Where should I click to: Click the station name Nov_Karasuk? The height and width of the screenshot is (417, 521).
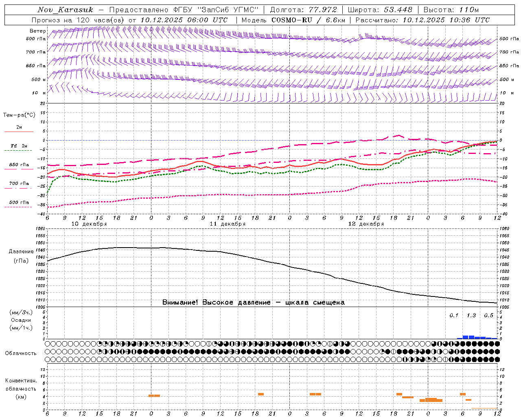coord(66,10)
